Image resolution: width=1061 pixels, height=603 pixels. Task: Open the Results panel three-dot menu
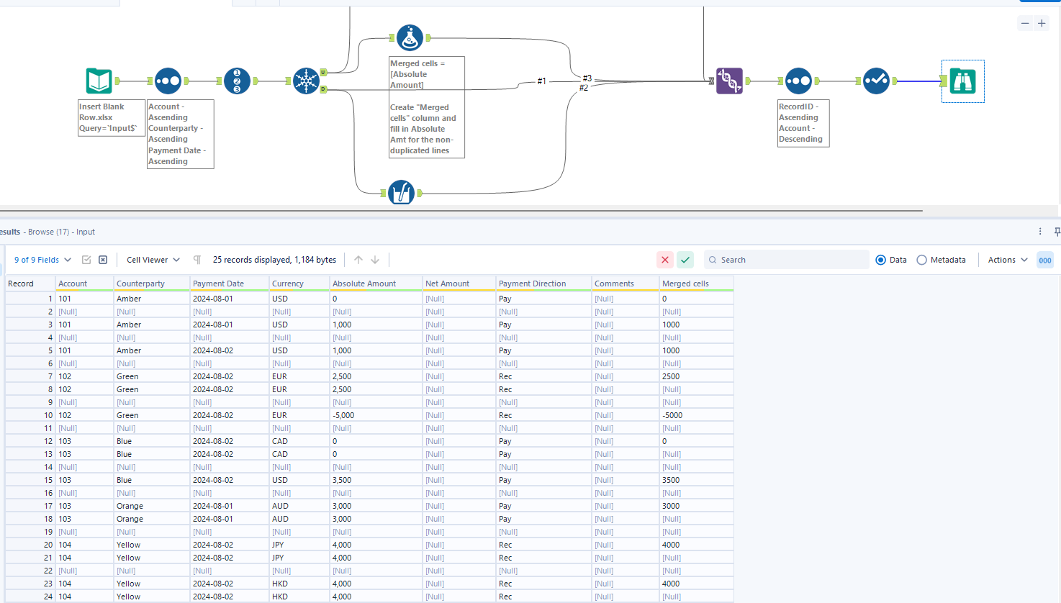1039,231
